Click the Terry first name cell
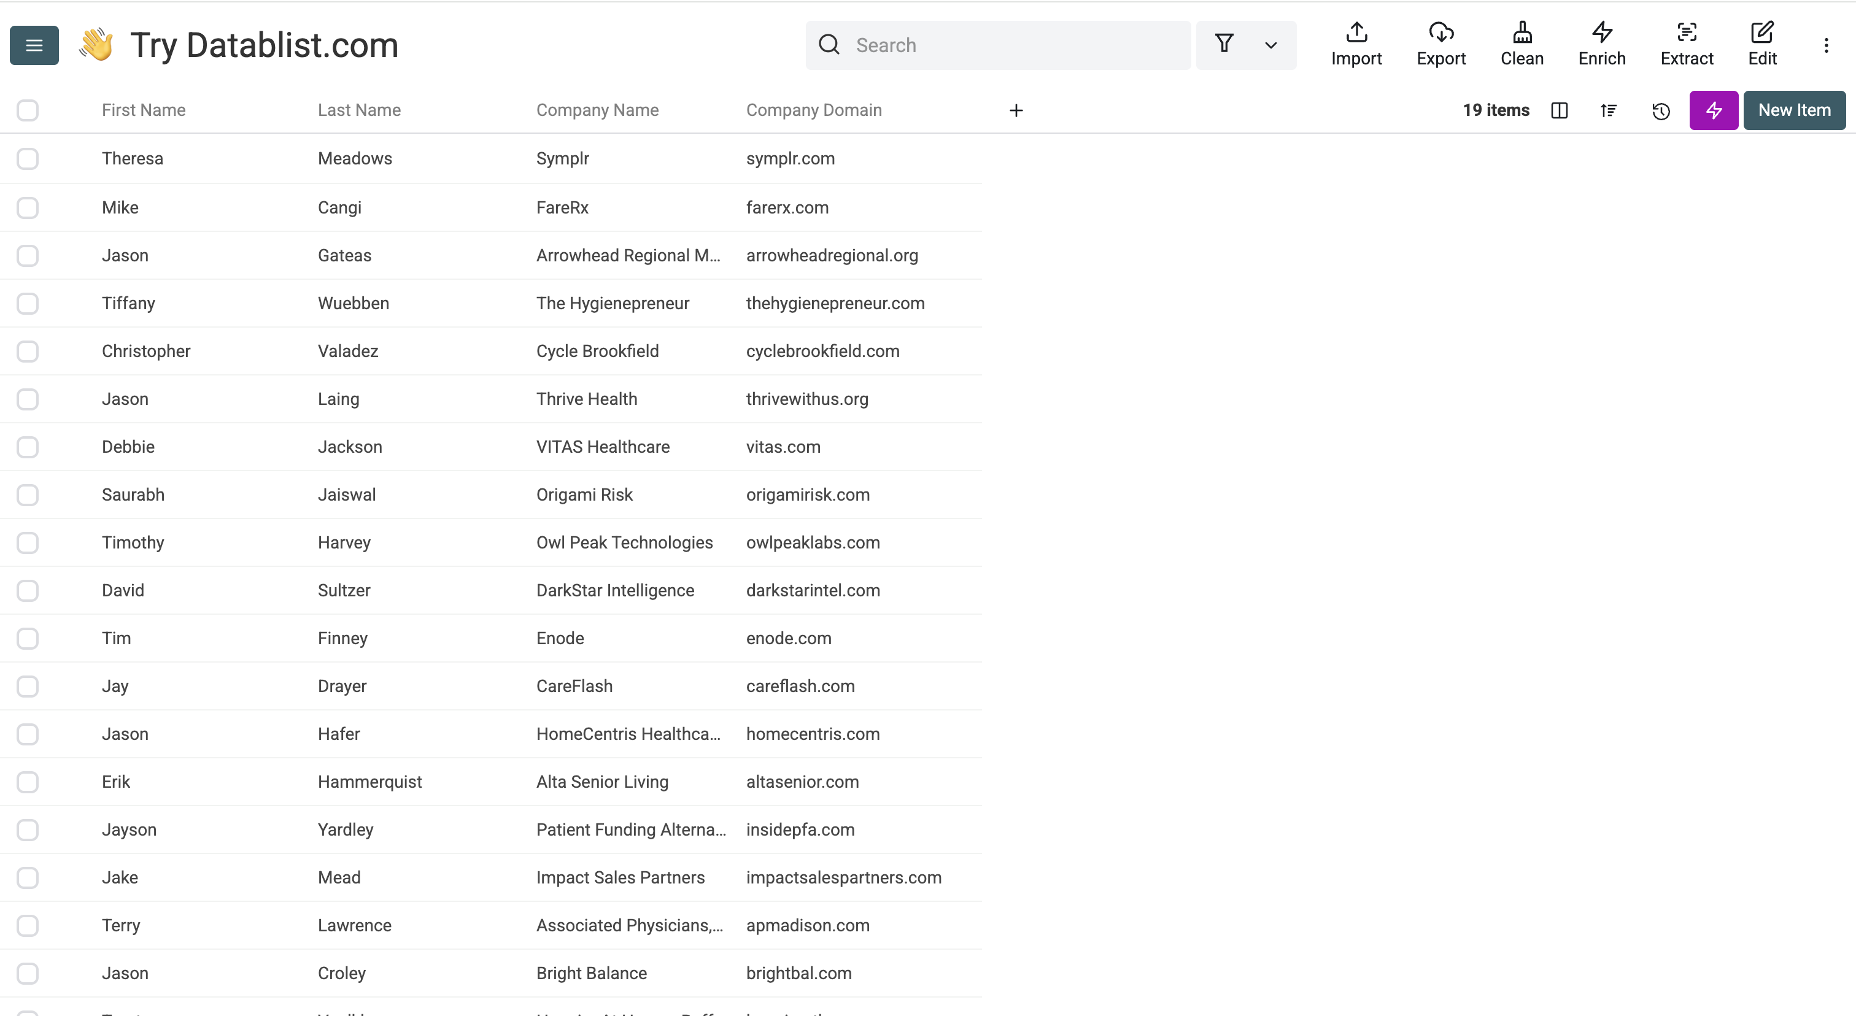This screenshot has height=1016, width=1856. [121, 926]
